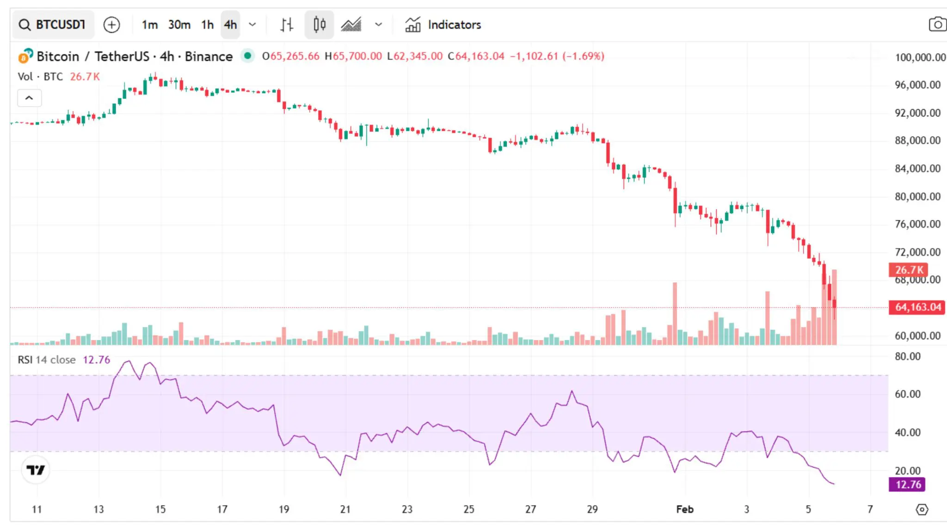Expand the timeframe list dropdown arrow
This screenshot has height=532, width=947.
coord(252,24)
